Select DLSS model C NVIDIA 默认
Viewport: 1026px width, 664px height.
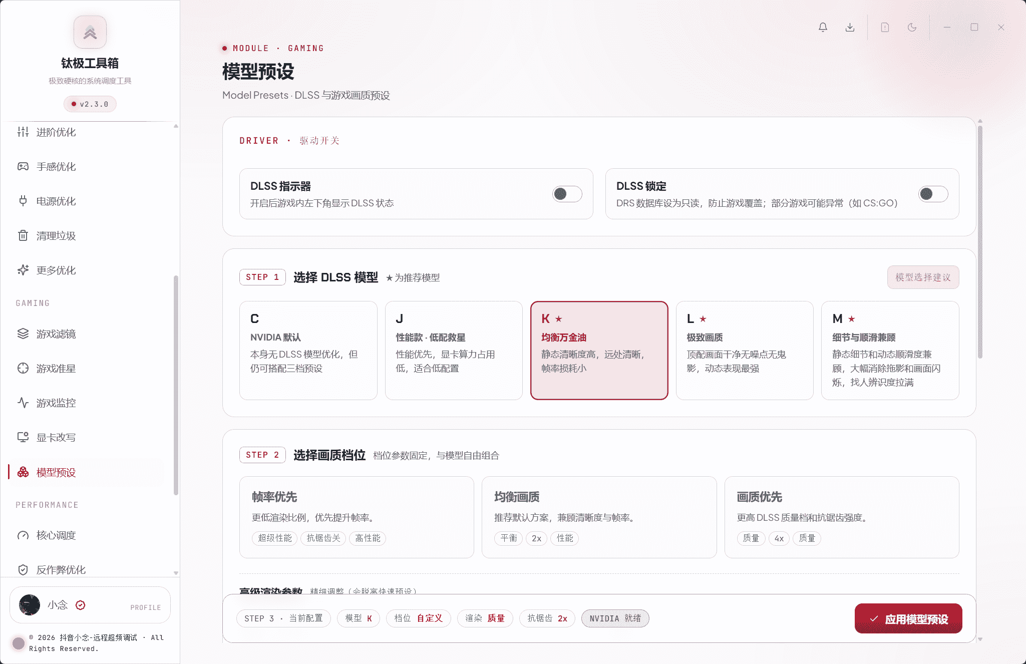point(308,351)
